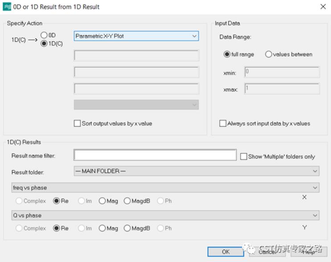This screenshot has height=262, width=331.
Task: Open the Parametric X-Y Plot dropdown
Action: (136, 36)
